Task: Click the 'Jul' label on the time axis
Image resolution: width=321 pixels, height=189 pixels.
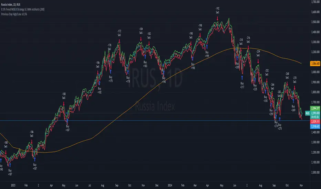Action: coord(90,185)
